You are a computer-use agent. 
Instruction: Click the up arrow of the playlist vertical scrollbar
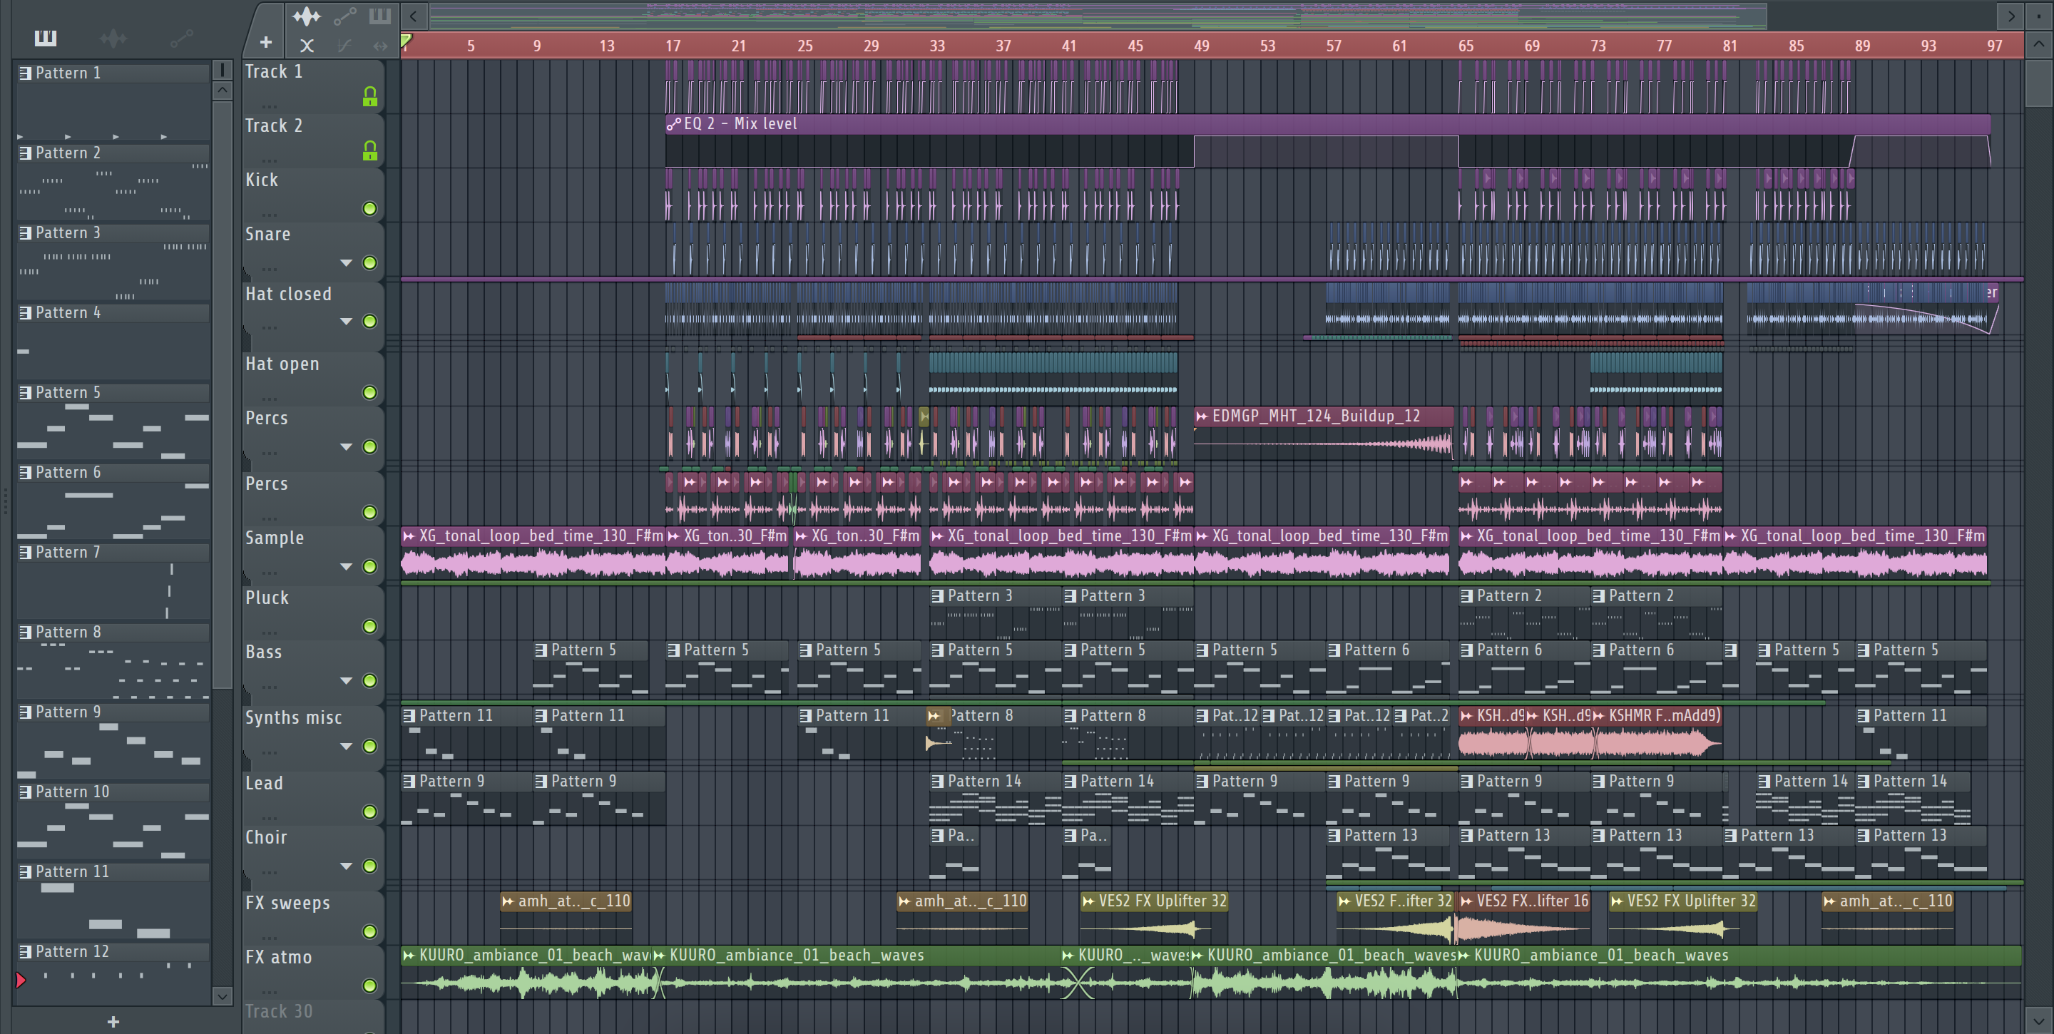(x=2038, y=43)
